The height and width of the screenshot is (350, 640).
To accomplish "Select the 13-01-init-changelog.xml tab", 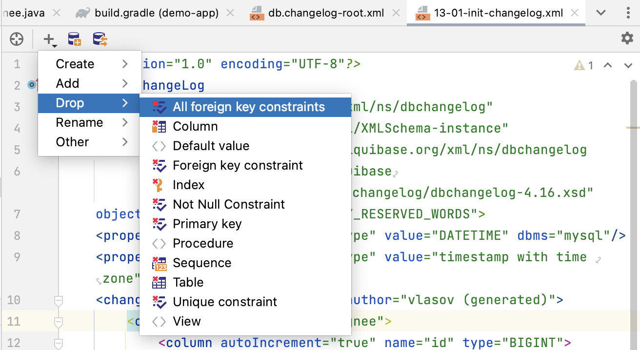I will [x=496, y=13].
